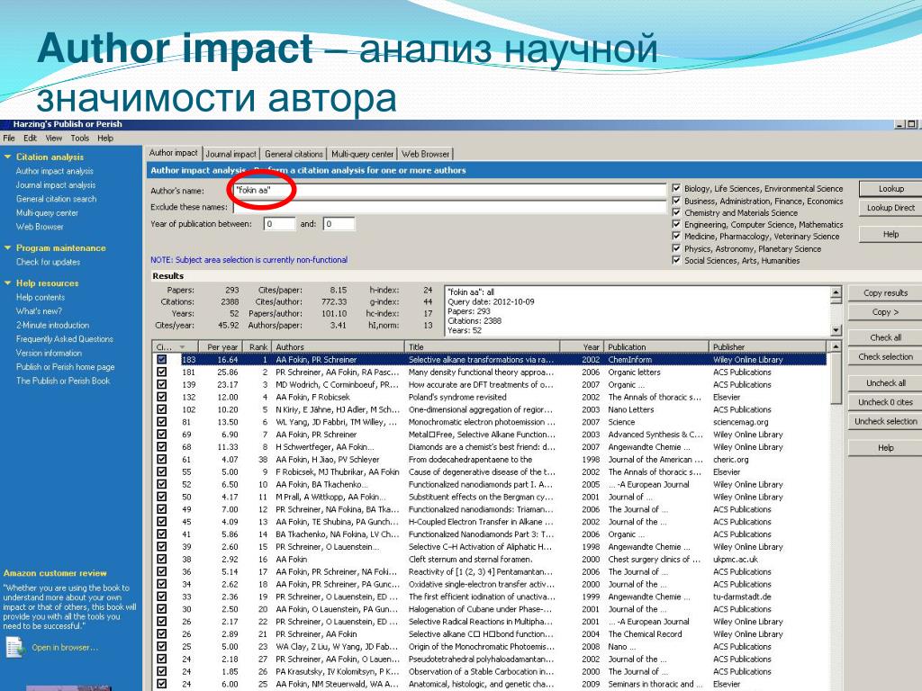The width and height of the screenshot is (922, 691).
Task: Select 'Monochromatic electron photoemission' row title
Action: pos(481,422)
